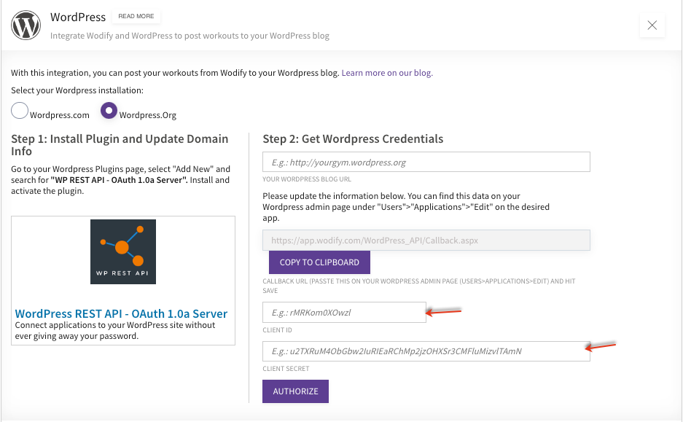Click the 'Select your Wordpress installation:' text
This screenshot has height=422, width=683.
pos(77,90)
